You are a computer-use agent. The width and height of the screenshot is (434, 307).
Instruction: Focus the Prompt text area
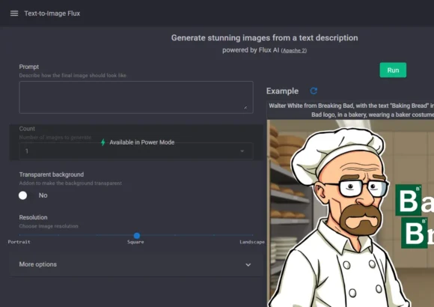click(x=136, y=97)
